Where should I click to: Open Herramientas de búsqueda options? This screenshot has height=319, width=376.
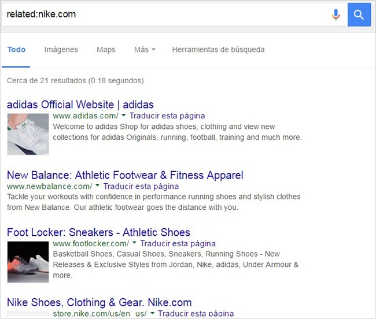click(x=218, y=50)
